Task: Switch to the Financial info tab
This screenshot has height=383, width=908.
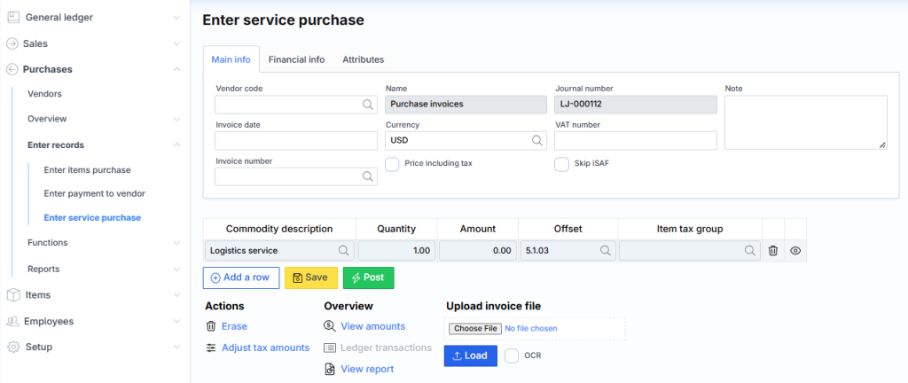Action: 296,59
